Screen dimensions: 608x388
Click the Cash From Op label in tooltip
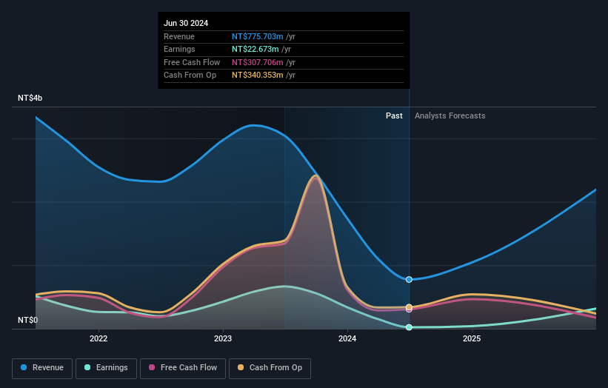click(x=190, y=76)
